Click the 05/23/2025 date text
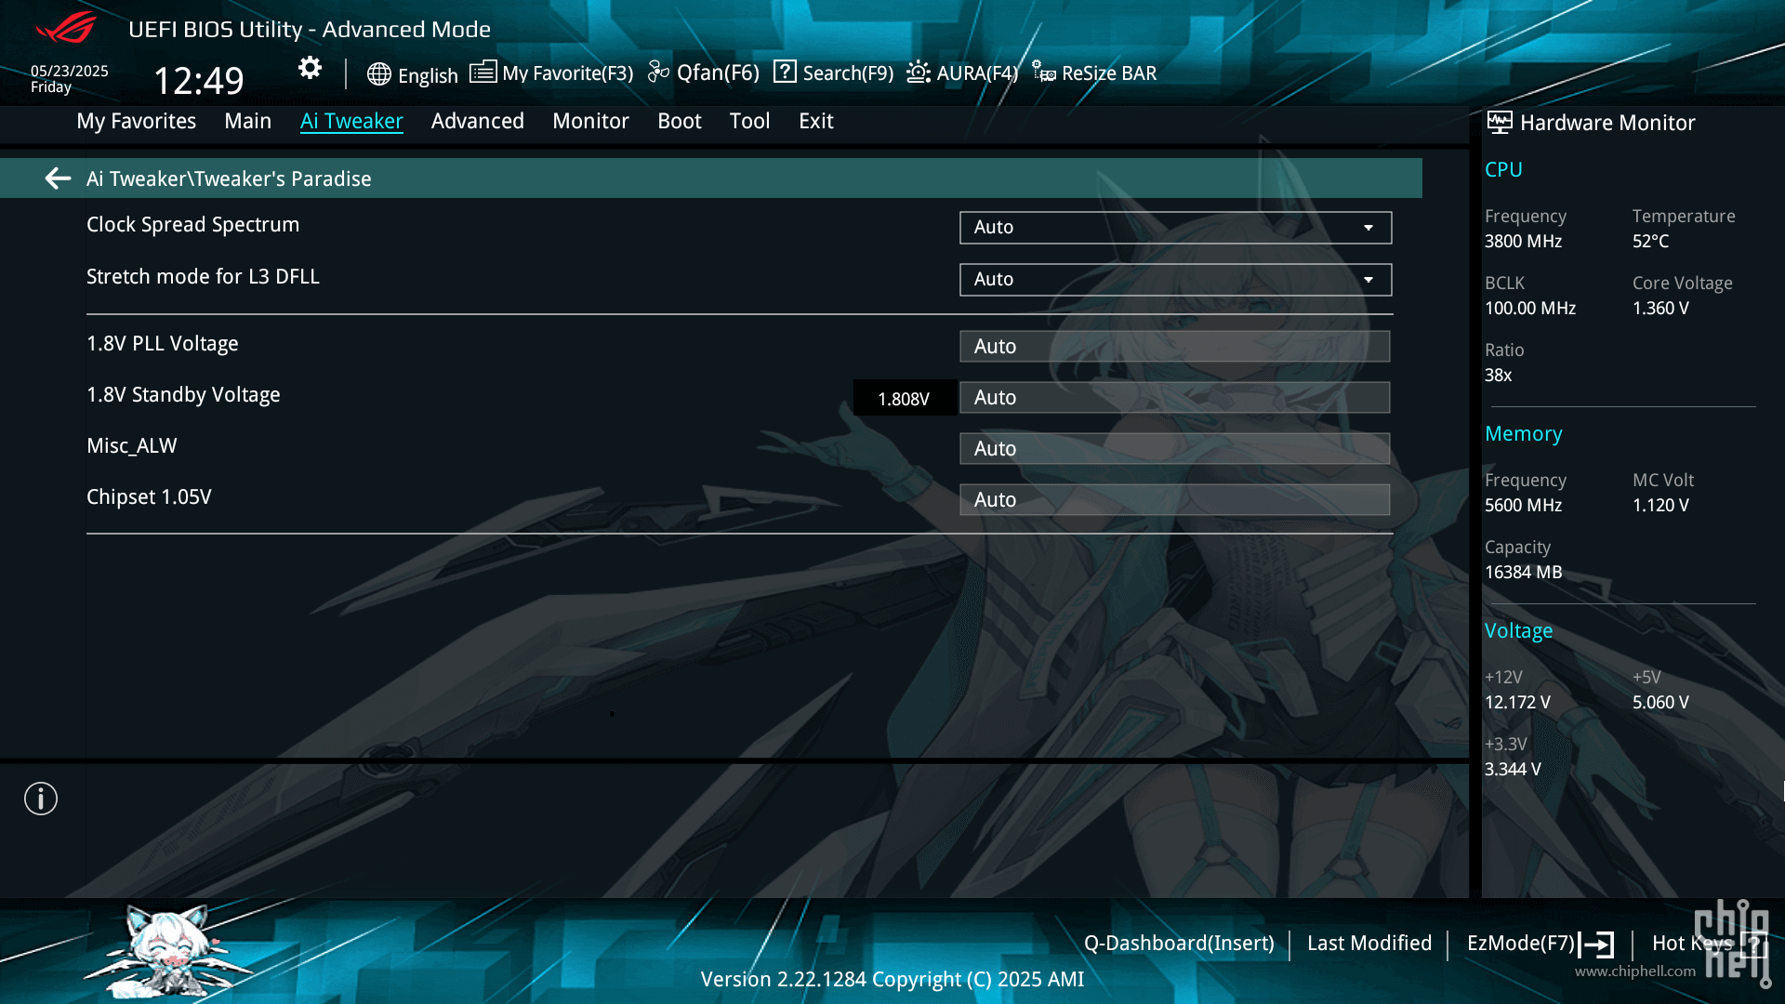1785x1004 pixels. pos(69,71)
